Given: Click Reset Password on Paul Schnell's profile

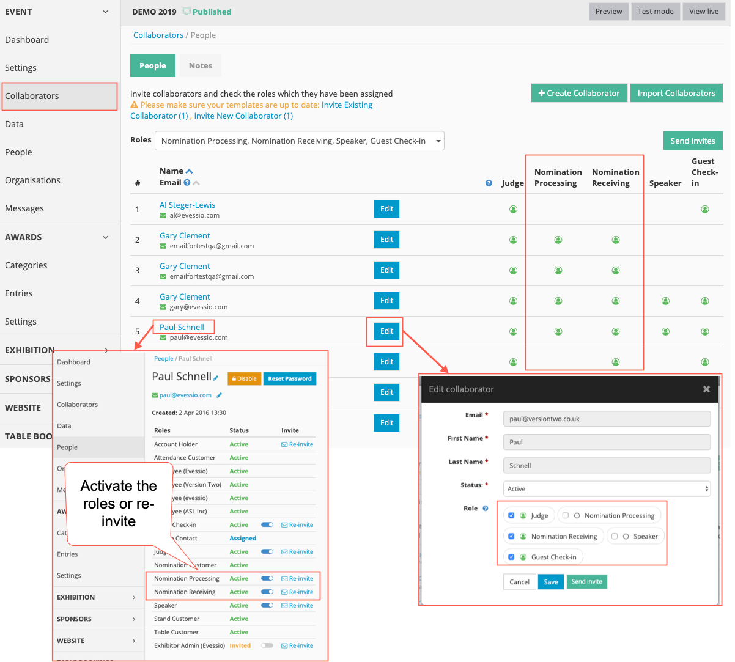Looking at the screenshot, I should [x=290, y=379].
